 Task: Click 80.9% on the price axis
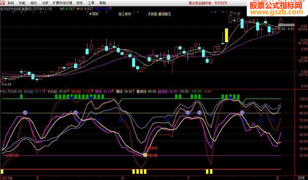(303, 29)
